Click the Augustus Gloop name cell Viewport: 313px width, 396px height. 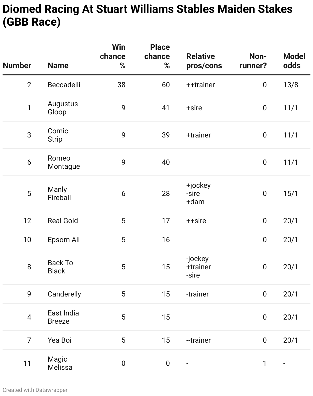(x=63, y=108)
